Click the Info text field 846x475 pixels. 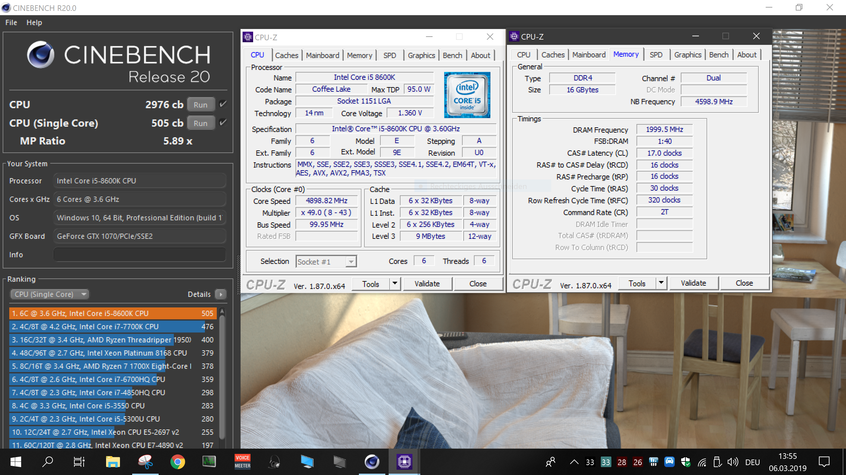[139, 255]
